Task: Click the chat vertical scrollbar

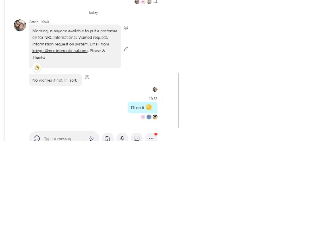Action: point(178,100)
